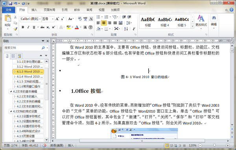Adjust the zoom slider handle
The height and width of the screenshot is (150, 236).
click(214, 145)
